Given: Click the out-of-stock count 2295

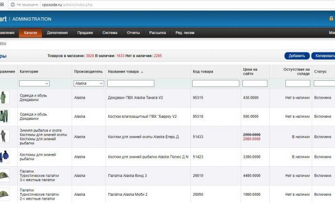Looking at the screenshot, I should pos(157,56).
